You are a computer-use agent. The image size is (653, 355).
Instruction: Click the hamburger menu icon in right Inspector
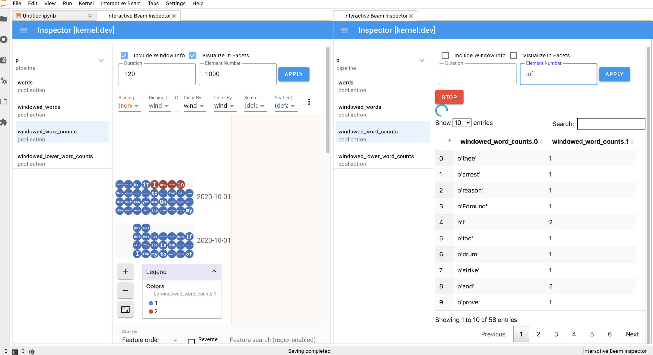[x=344, y=30]
